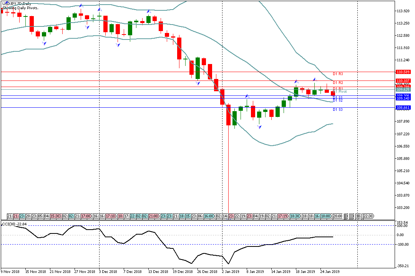Click the up fractal arrow near 13 Dec 2018
Image resolution: width=415 pixels, height=276 pixels.
[x=149, y=11]
